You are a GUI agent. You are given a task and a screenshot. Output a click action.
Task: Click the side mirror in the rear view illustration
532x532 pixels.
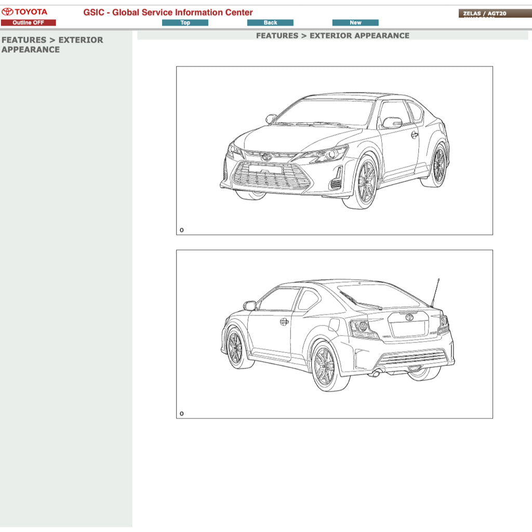point(250,306)
